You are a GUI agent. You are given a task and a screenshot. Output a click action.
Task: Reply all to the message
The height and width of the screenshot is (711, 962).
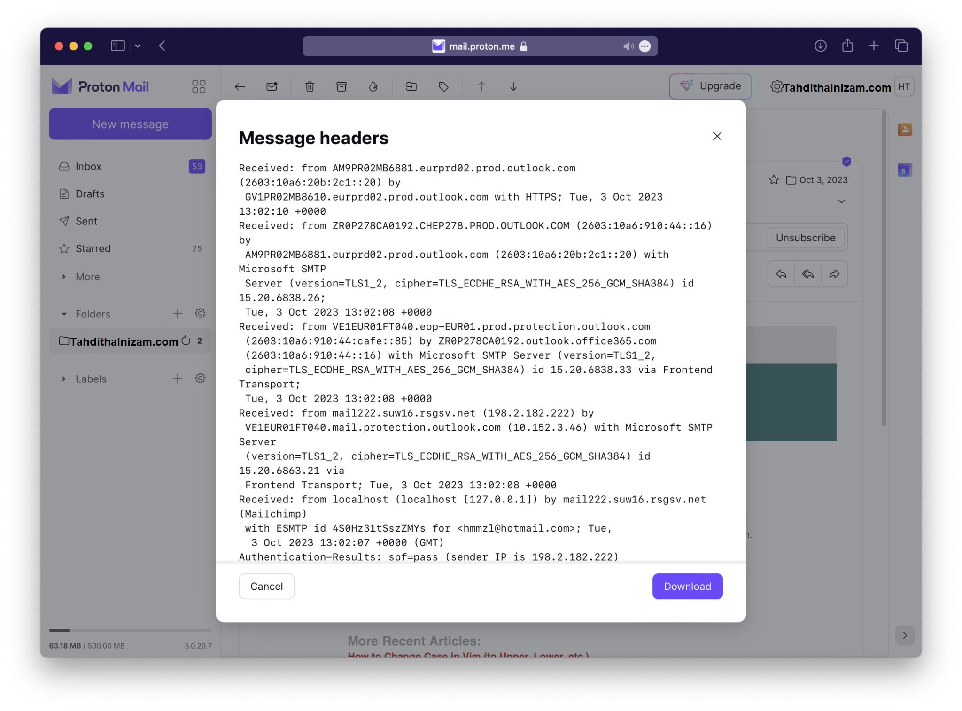tap(808, 274)
